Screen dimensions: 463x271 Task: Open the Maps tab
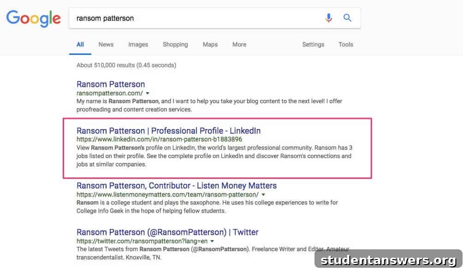210,45
